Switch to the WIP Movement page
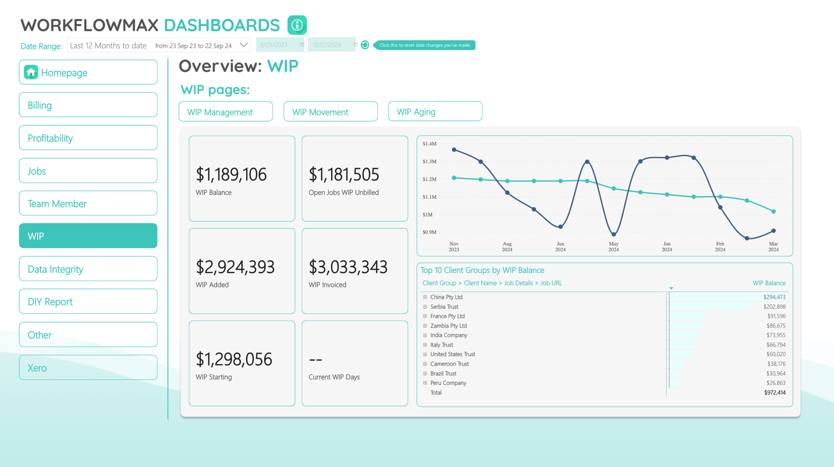The width and height of the screenshot is (834, 467). 330,112
